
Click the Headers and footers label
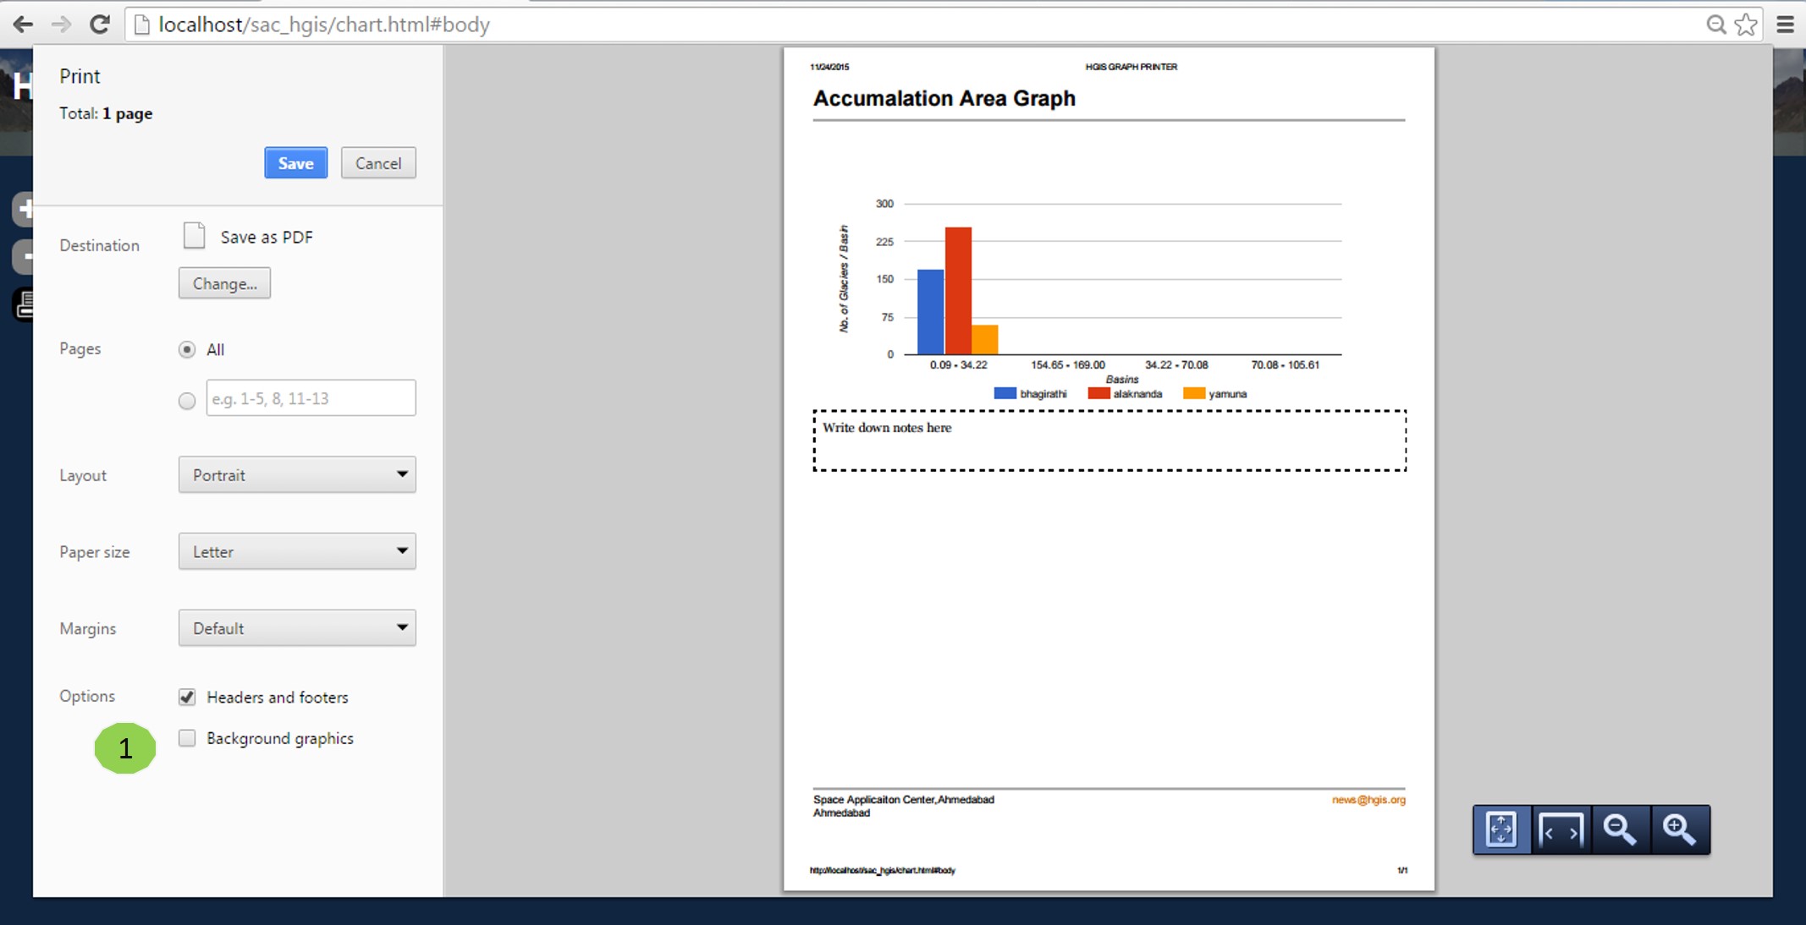pos(278,698)
